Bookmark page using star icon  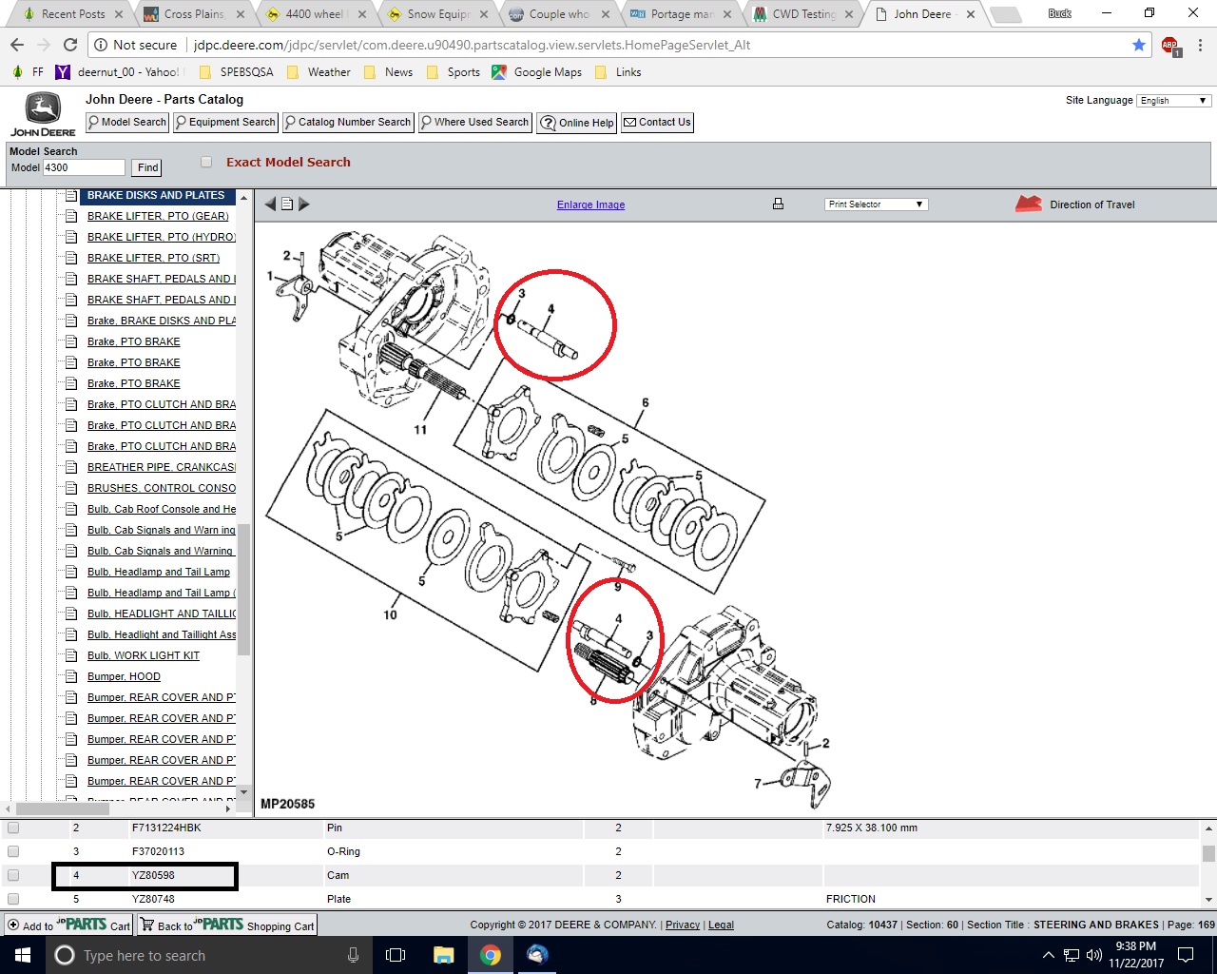pyautogui.click(x=1139, y=45)
